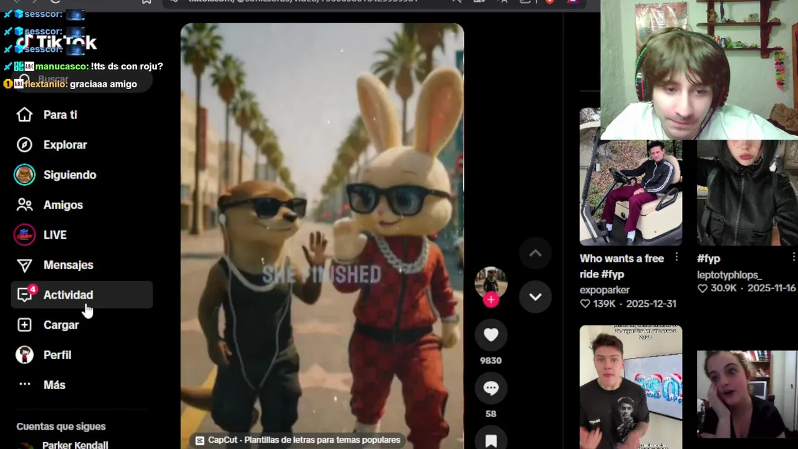Open Parker Kendall followed account
The width and height of the screenshot is (798, 449).
click(75, 445)
